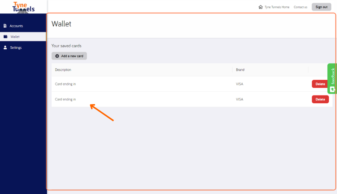Click the feedback tab icon
The width and height of the screenshot is (337, 194).
332,89
